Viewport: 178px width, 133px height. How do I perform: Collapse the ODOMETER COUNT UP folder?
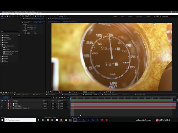coord(1,46)
